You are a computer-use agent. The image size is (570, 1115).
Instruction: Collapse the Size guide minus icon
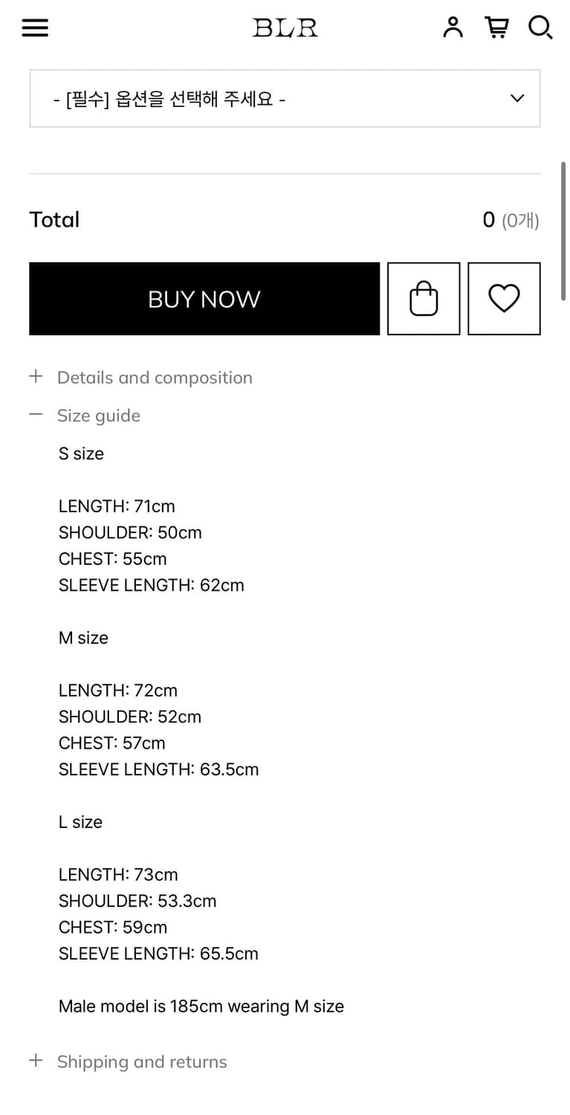[36, 415]
